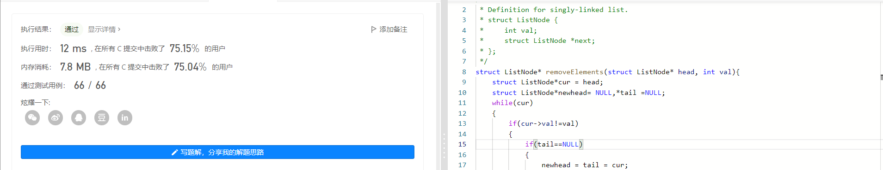
Task: Click the 添加备注 label
Action: 393,29
